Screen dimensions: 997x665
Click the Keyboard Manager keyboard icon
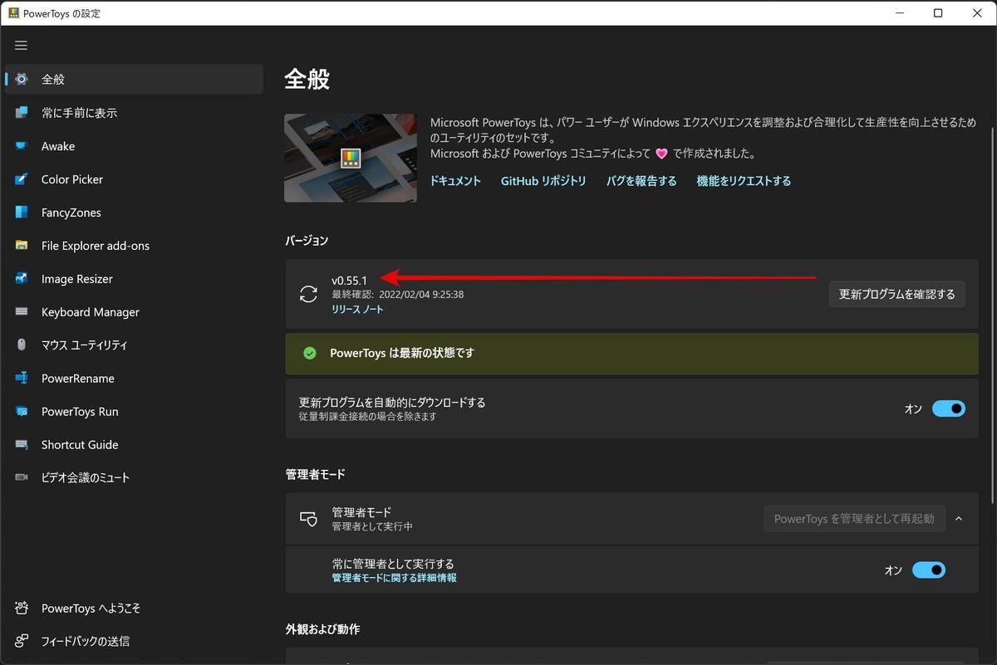pyautogui.click(x=22, y=312)
